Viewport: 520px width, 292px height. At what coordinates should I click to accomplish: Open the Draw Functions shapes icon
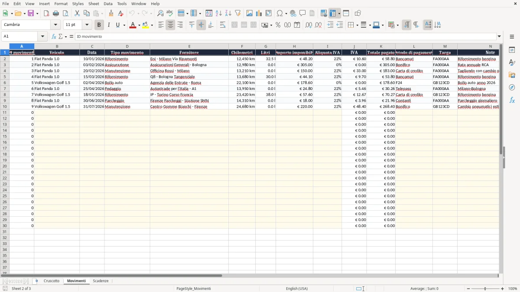click(358, 13)
